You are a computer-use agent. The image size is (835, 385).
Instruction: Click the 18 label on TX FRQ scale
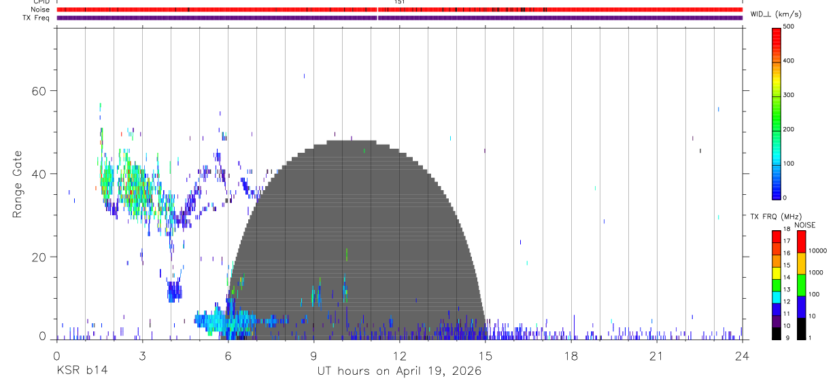coord(786,230)
